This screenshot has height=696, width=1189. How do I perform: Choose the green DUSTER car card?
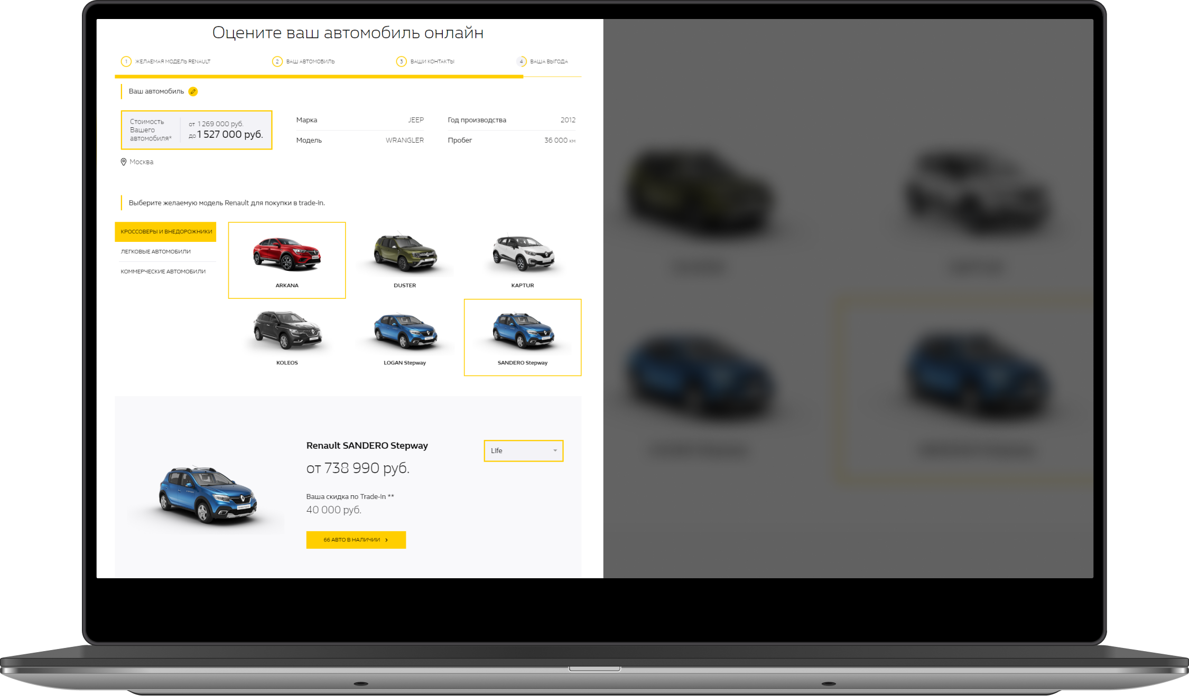[405, 260]
